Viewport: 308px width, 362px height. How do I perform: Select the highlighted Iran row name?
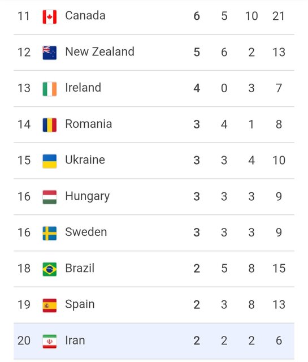pyautogui.click(x=75, y=341)
